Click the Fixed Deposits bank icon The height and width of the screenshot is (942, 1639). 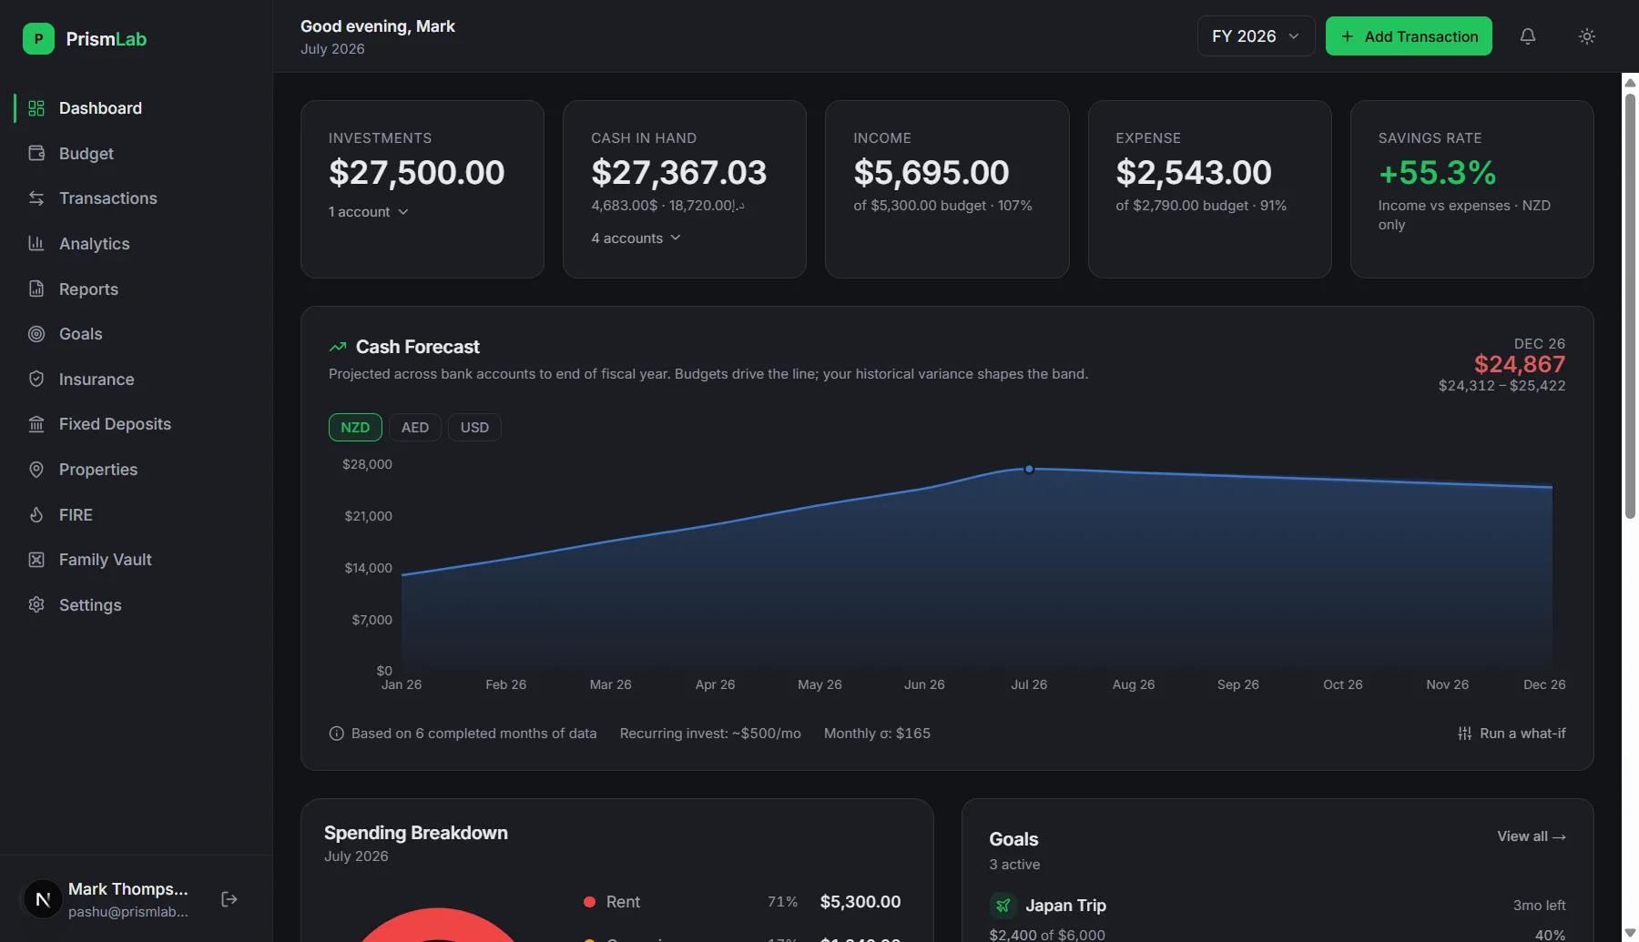[x=36, y=424]
